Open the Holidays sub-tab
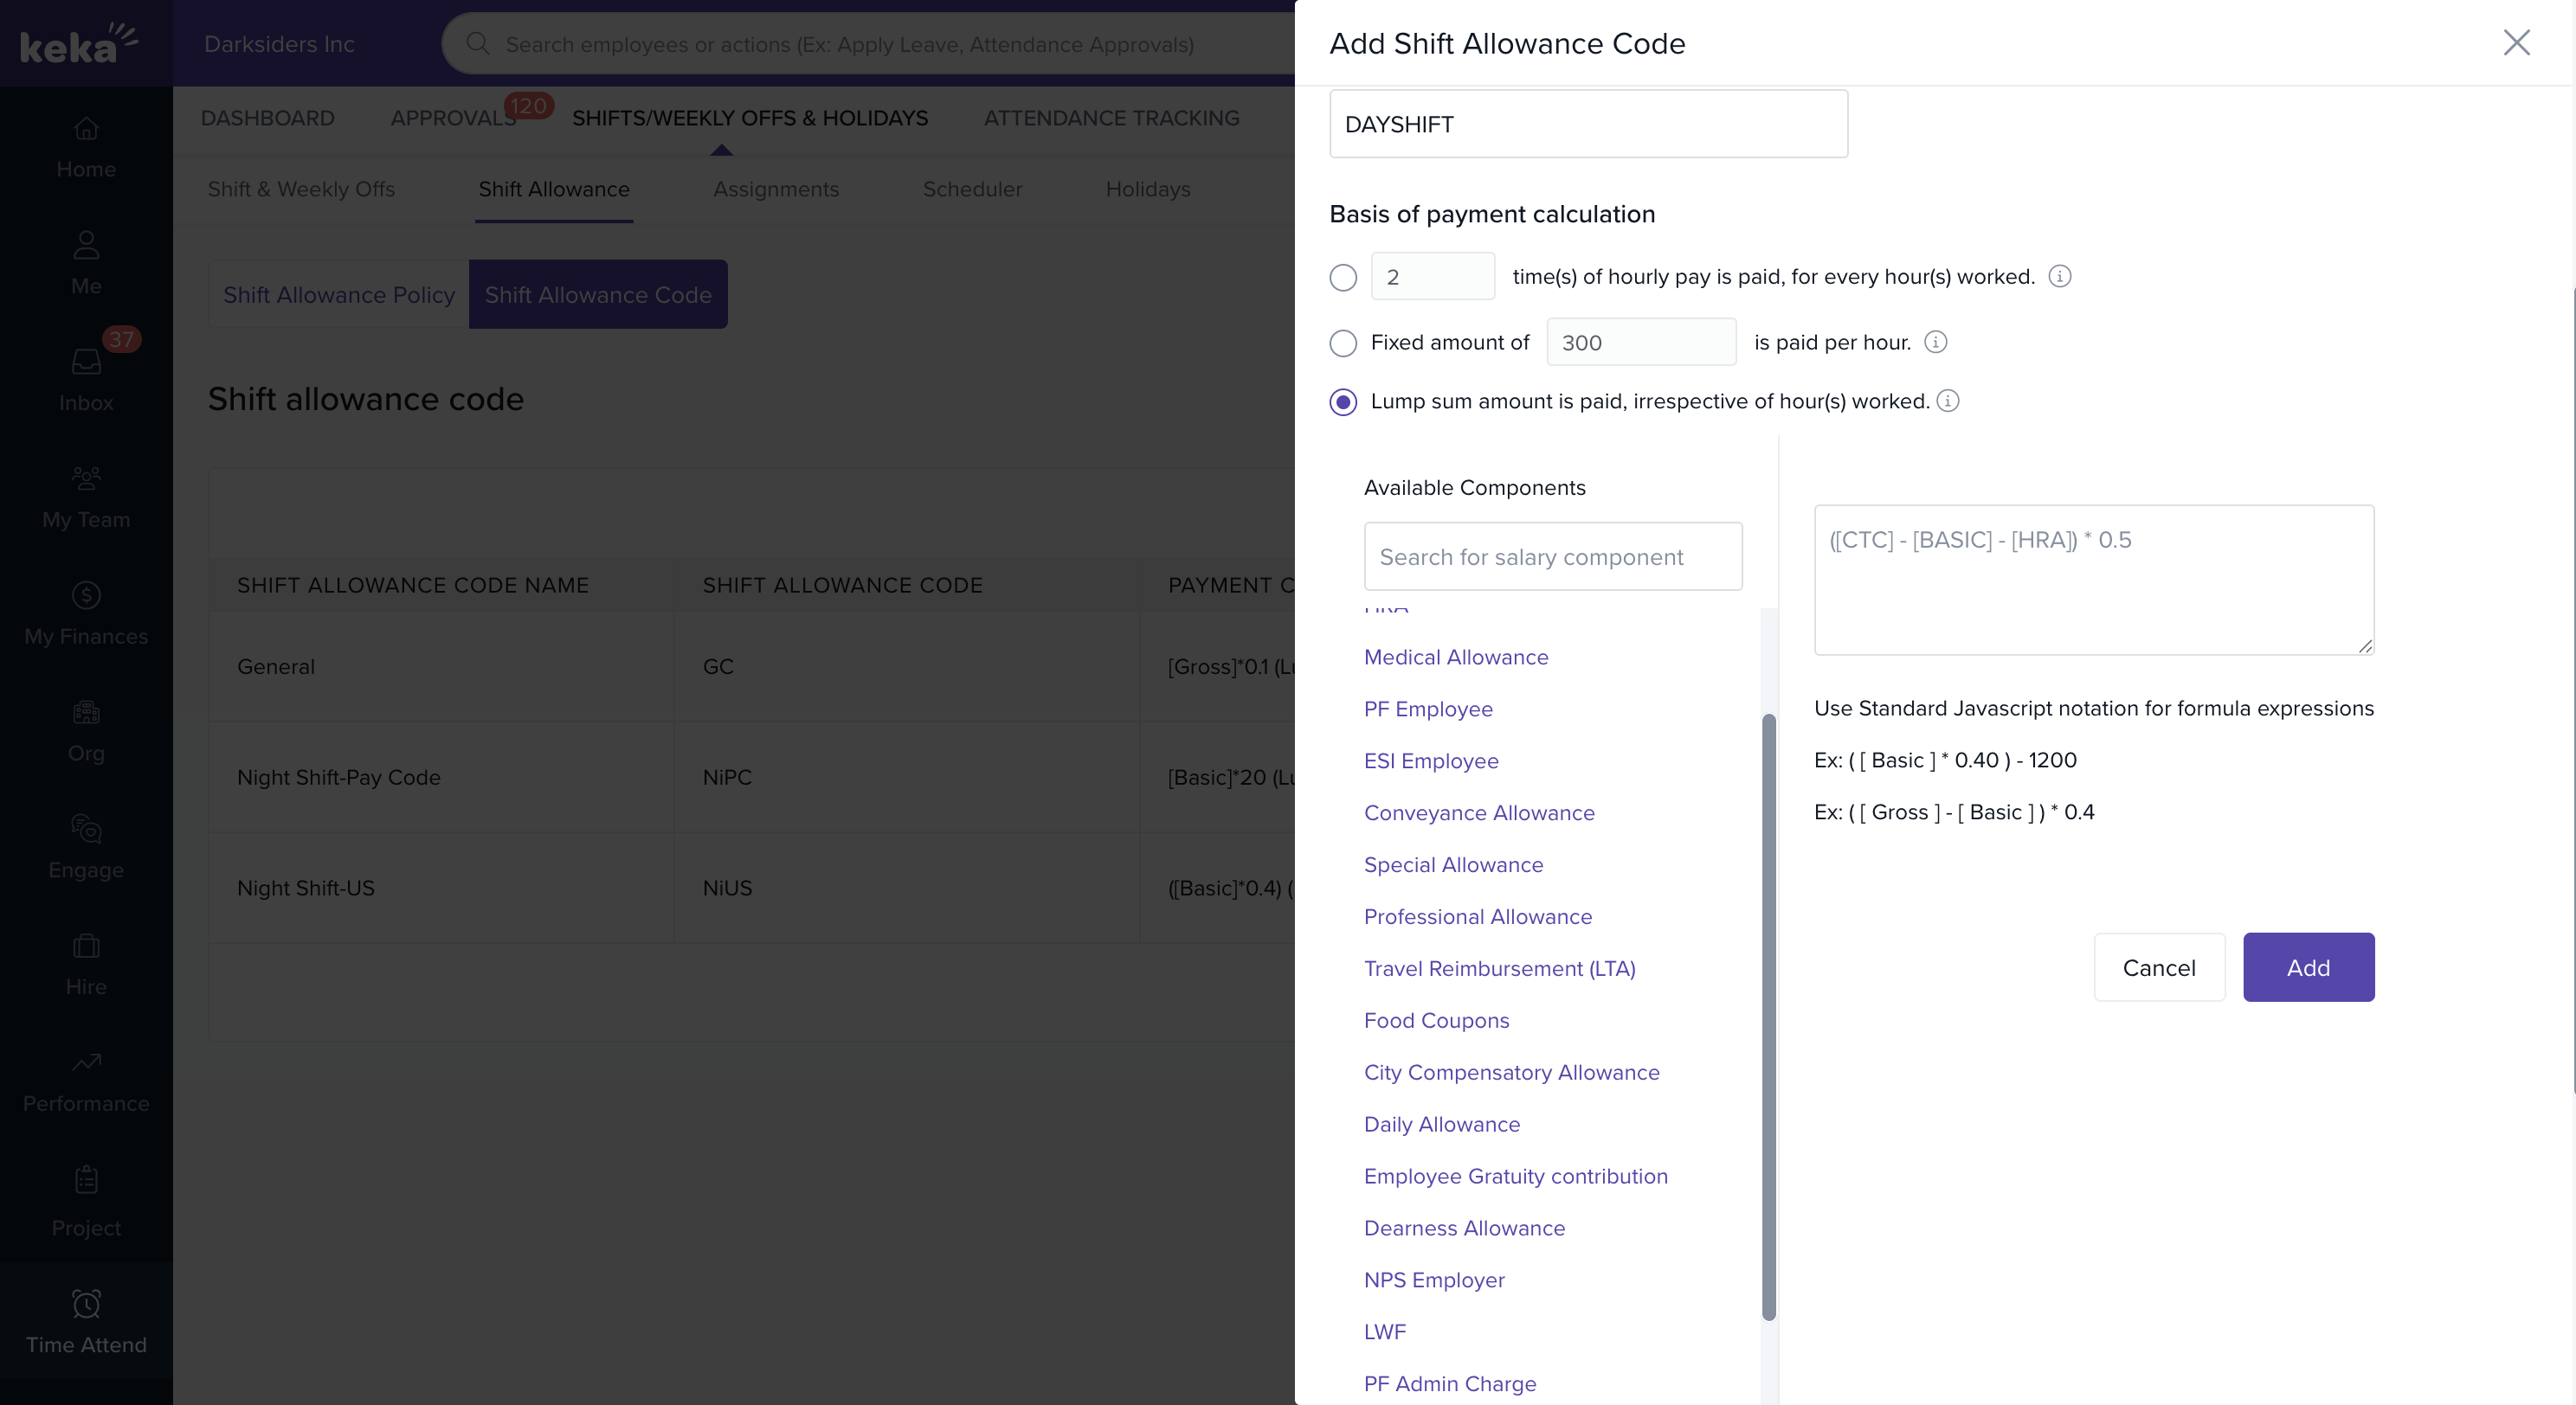 click(x=1147, y=189)
